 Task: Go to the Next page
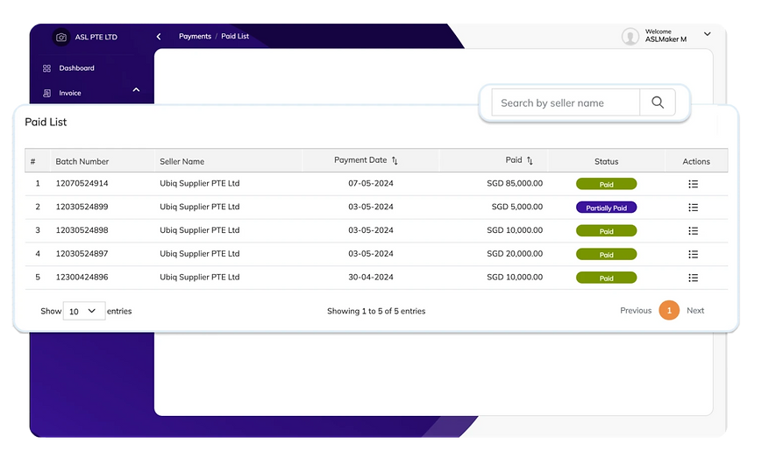coord(695,310)
